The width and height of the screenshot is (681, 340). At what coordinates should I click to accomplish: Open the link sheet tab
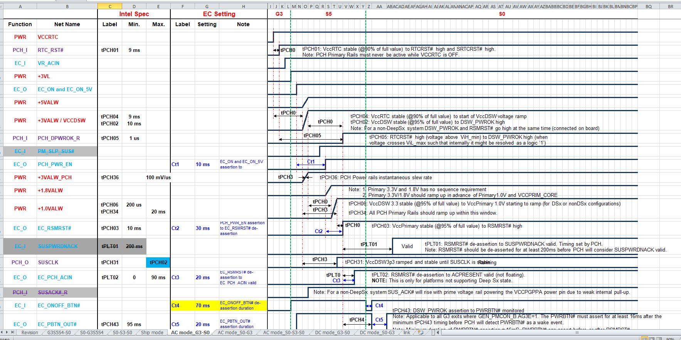pos(407,333)
